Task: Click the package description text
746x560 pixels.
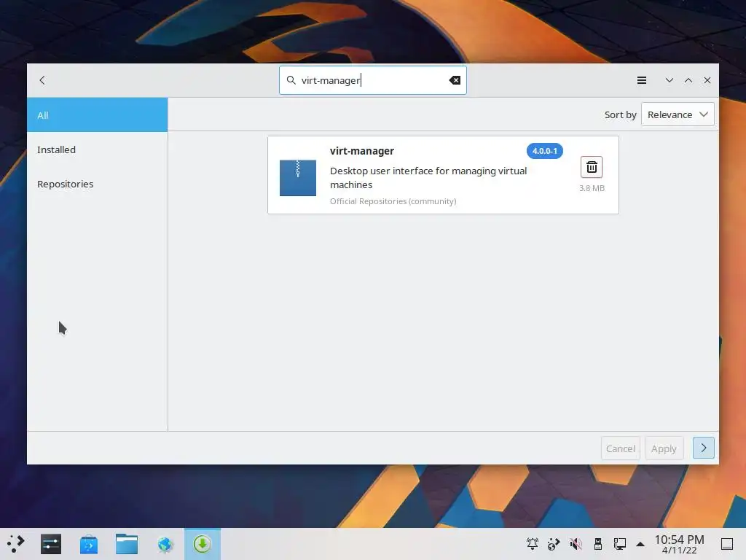Action: pyautogui.click(x=428, y=178)
